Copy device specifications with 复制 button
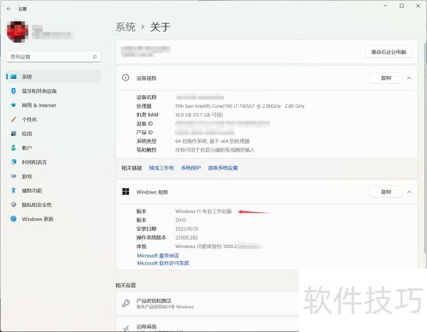 click(x=386, y=78)
